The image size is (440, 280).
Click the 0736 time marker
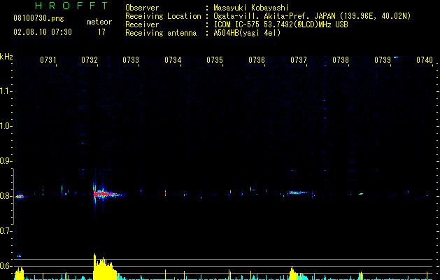coord(257,59)
